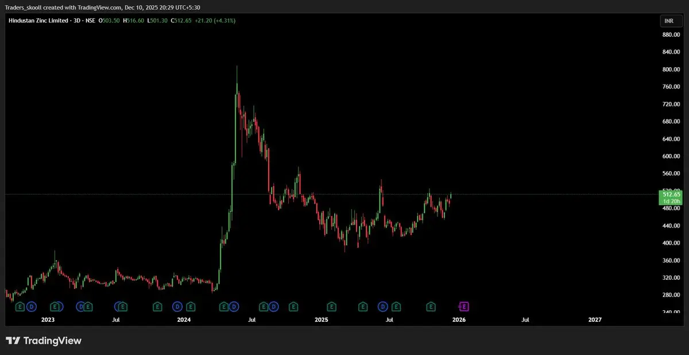The height and width of the screenshot is (355, 689).
Task: Click the 2024 time axis label
Action: coord(184,320)
